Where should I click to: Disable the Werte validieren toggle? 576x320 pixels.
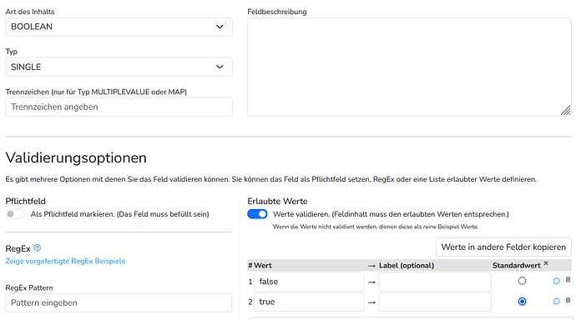pyautogui.click(x=257, y=214)
